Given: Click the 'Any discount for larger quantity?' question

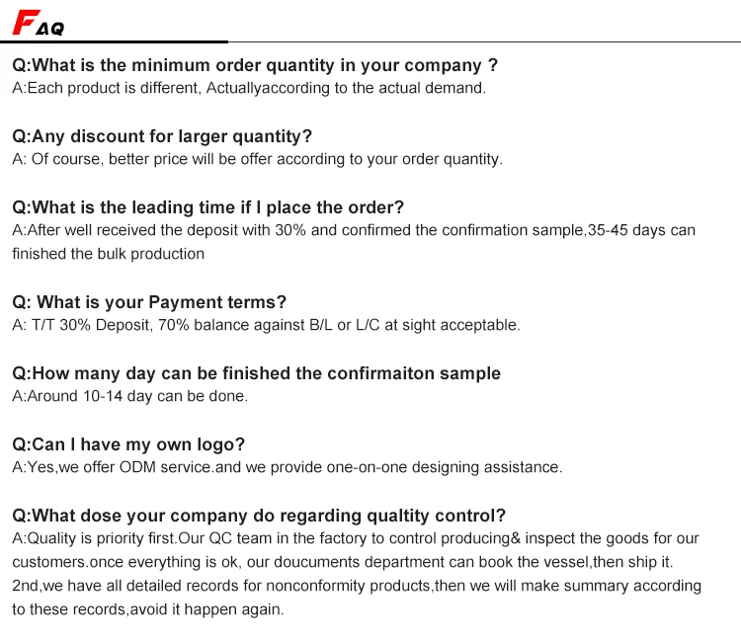Looking at the screenshot, I should (x=162, y=136).
